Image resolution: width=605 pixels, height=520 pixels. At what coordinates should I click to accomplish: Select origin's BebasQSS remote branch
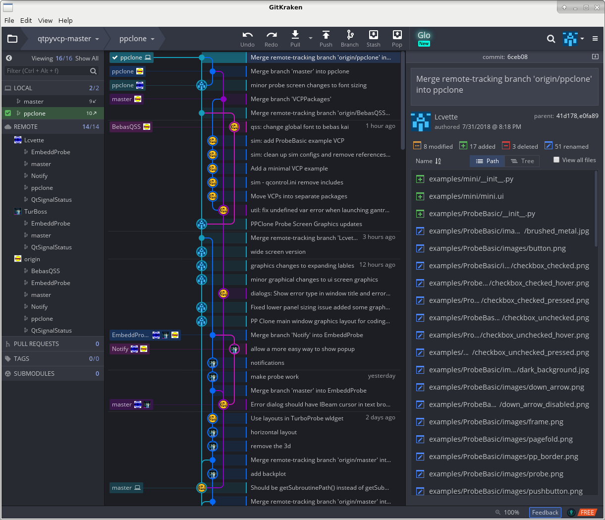point(46,271)
